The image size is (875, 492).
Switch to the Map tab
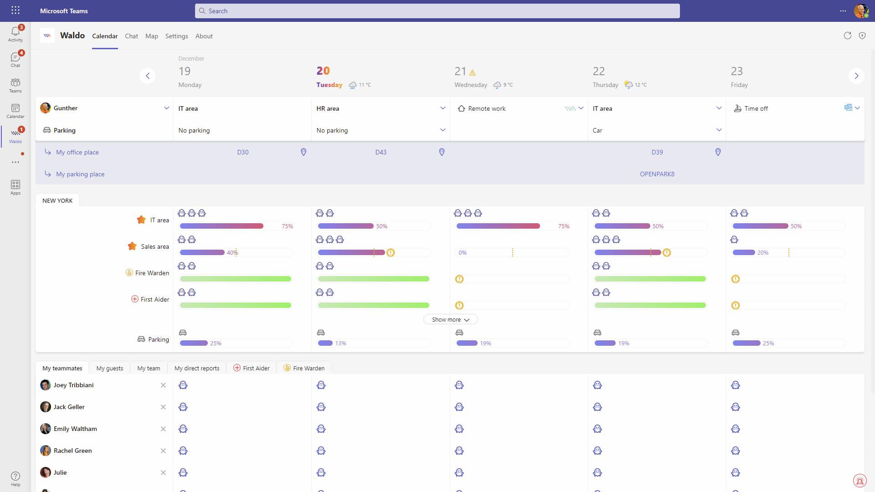pyautogui.click(x=152, y=36)
